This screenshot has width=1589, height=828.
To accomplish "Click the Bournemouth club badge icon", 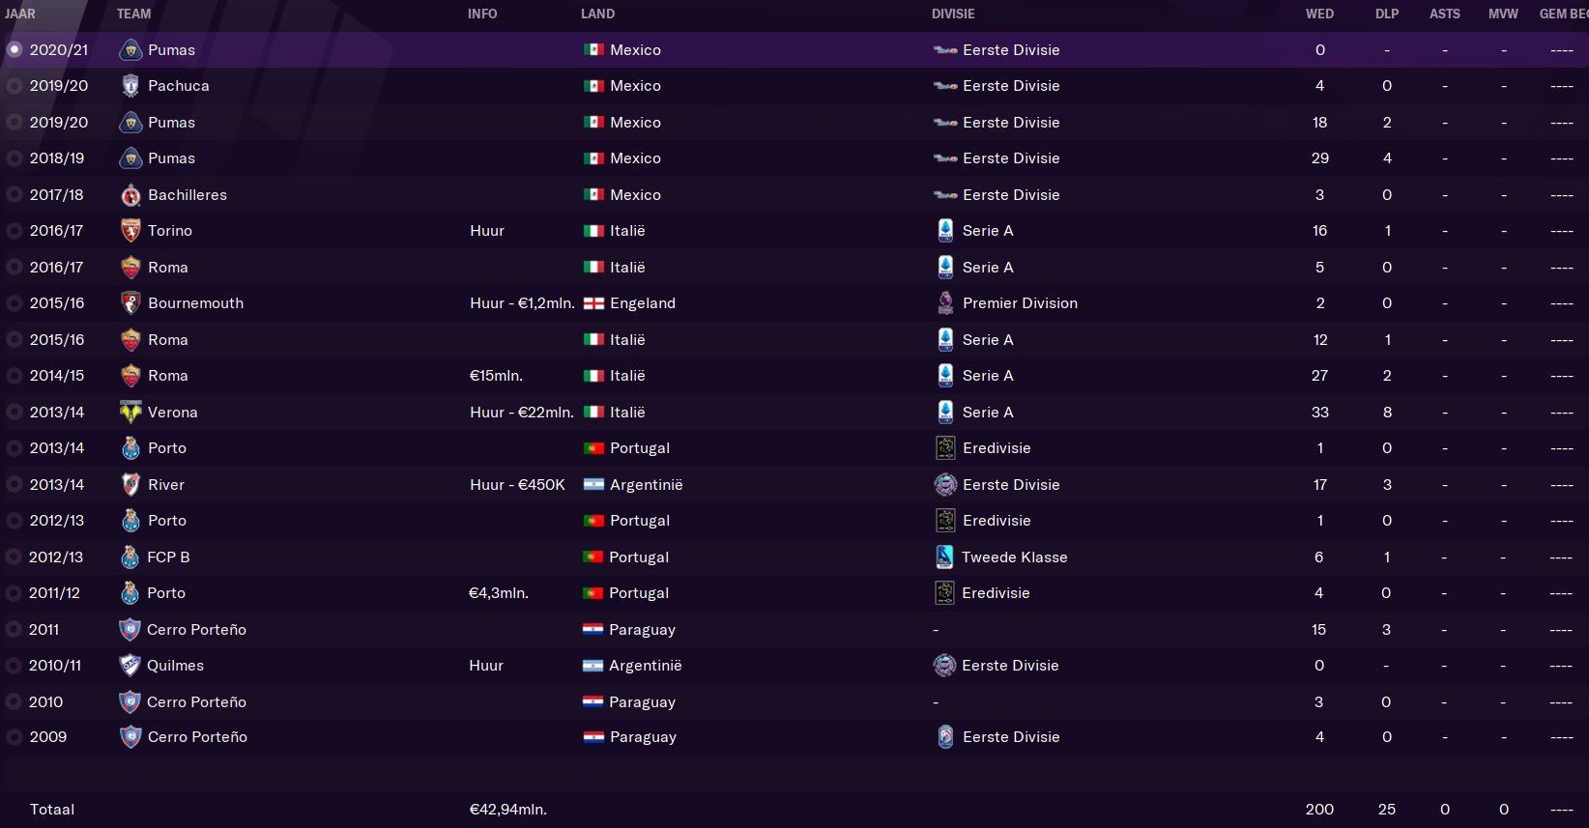I will (x=130, y=303).
